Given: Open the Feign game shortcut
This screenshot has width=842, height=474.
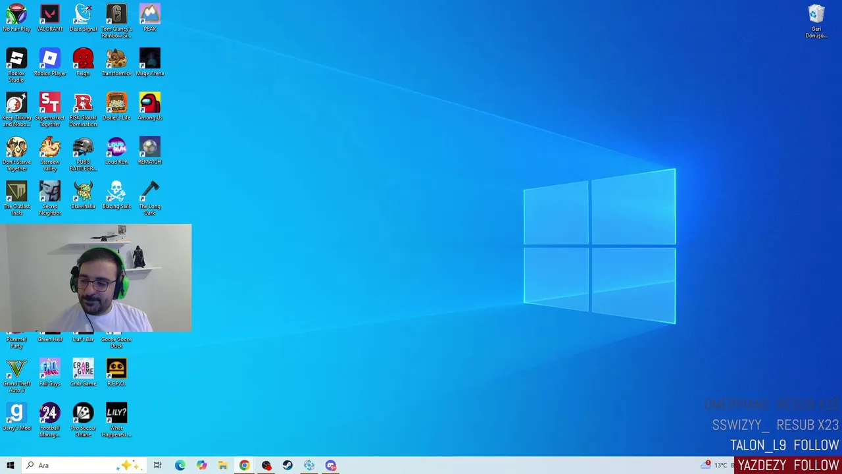Looking at the screenshot, I should (x=84, y=62).
